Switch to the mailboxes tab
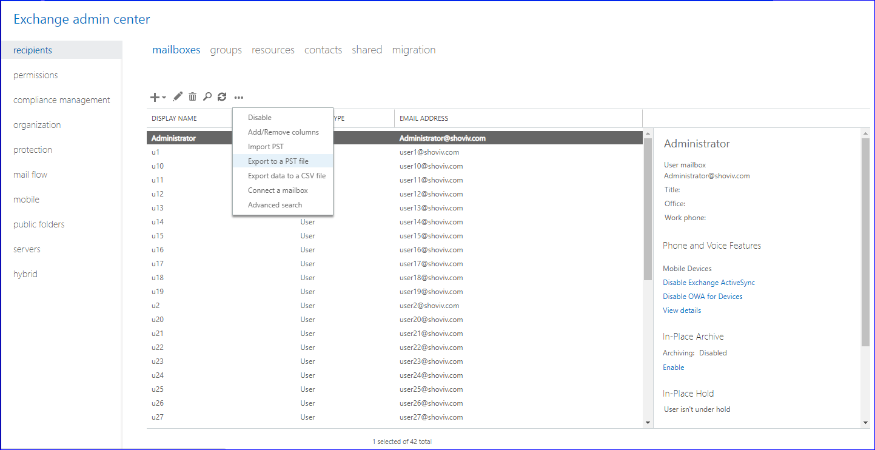 [x=176, y=50]
